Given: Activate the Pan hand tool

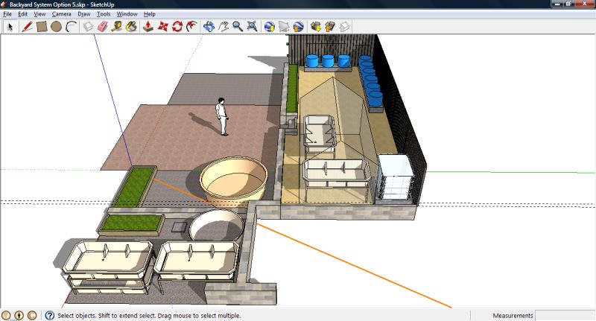Looking at the screenshot, I should pyautogui.click(x=223, y=27).
